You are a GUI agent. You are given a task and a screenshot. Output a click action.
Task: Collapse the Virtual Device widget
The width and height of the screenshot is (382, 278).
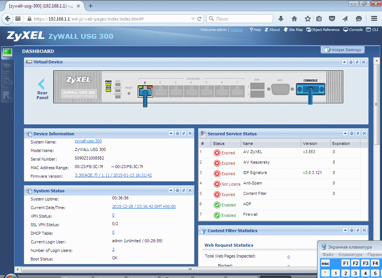tap(344, 62)
